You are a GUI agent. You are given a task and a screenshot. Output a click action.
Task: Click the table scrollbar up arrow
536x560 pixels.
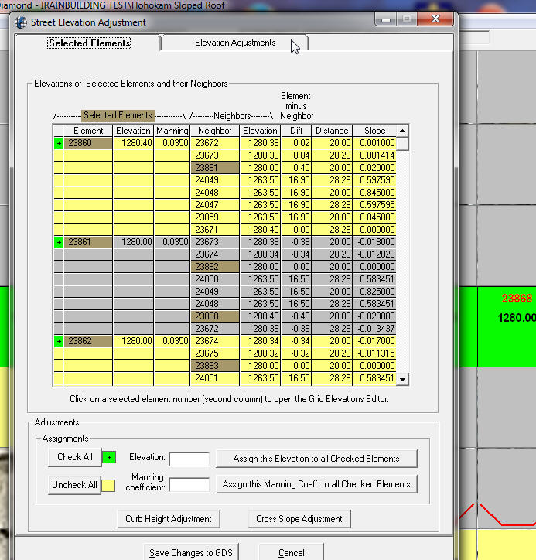(x=402, y=131)
